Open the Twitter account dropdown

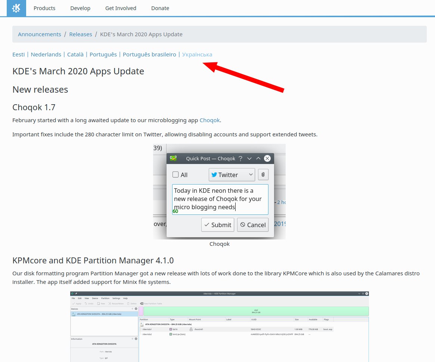[x=232, y=174]
